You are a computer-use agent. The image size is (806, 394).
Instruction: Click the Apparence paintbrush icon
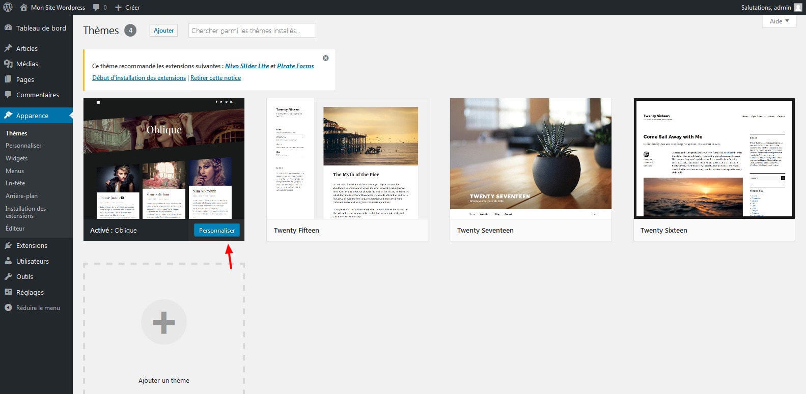tap(8, 116)
